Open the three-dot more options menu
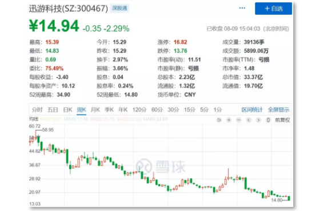 point(242,8)
